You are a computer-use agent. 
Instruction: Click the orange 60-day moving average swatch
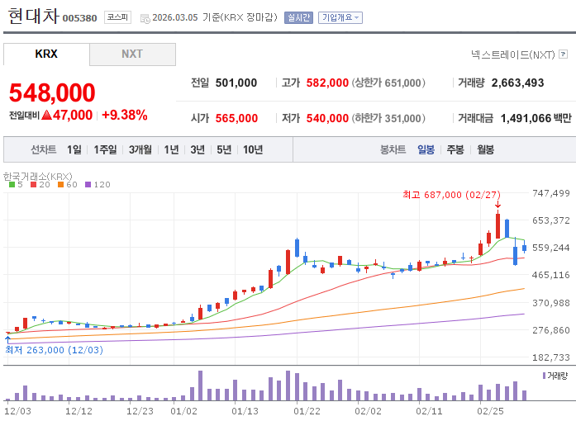click(61, 185)
